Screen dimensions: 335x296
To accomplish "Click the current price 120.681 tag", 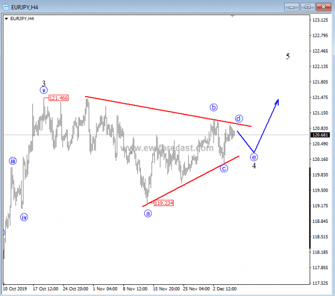I will 319,135.
